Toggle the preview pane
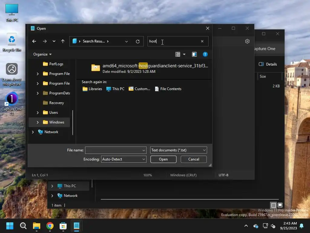The image size is (310, 233). tap(194, 54)
